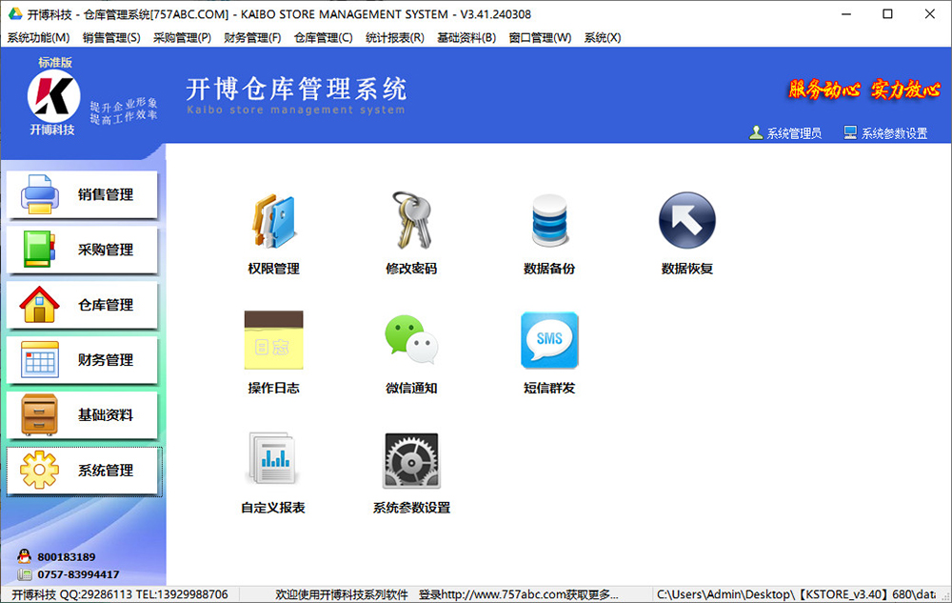Select 采购管理 in sidebar
Viewport: 952px width, 603px height.
82,250
